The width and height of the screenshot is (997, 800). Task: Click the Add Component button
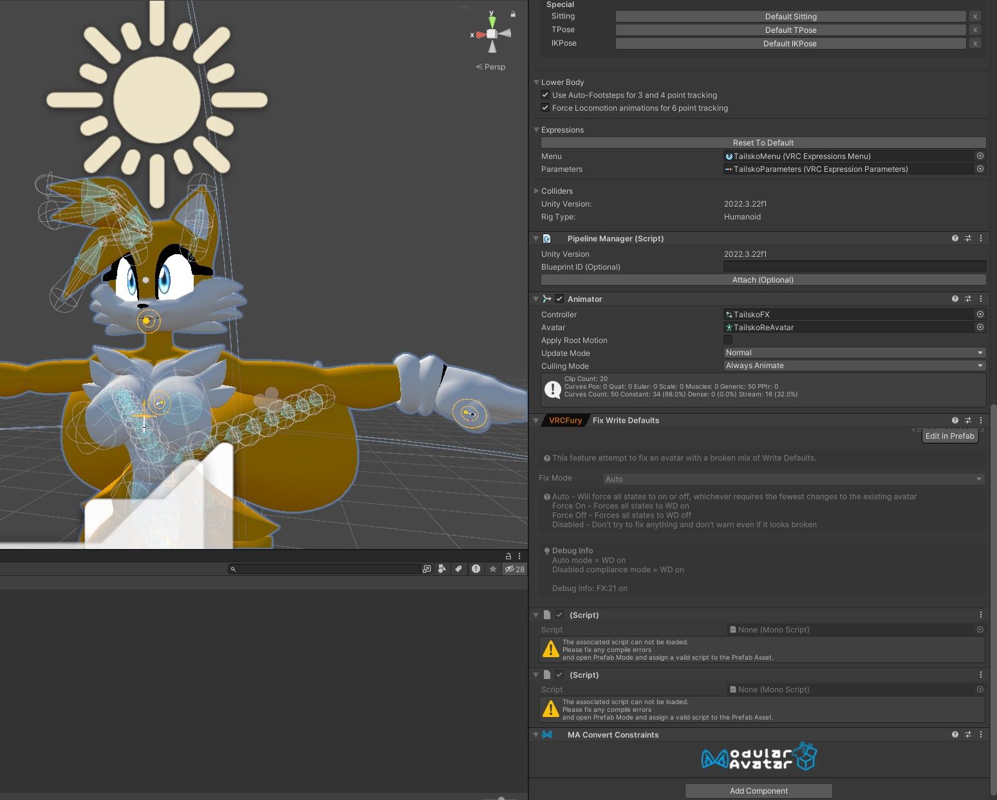tap(759, 791)
